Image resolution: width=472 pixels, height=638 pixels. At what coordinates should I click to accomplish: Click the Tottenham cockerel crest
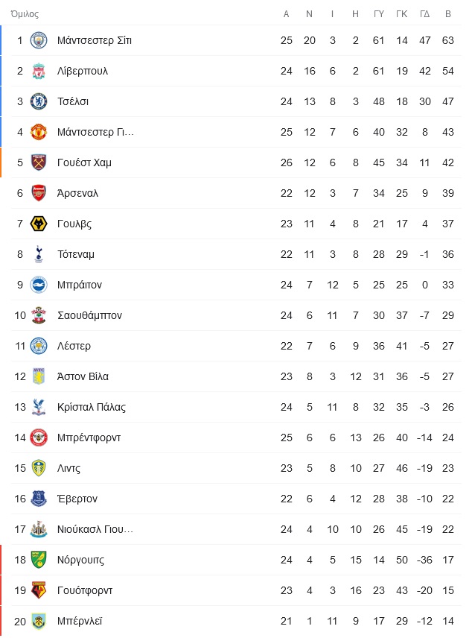tap(39, 254)
